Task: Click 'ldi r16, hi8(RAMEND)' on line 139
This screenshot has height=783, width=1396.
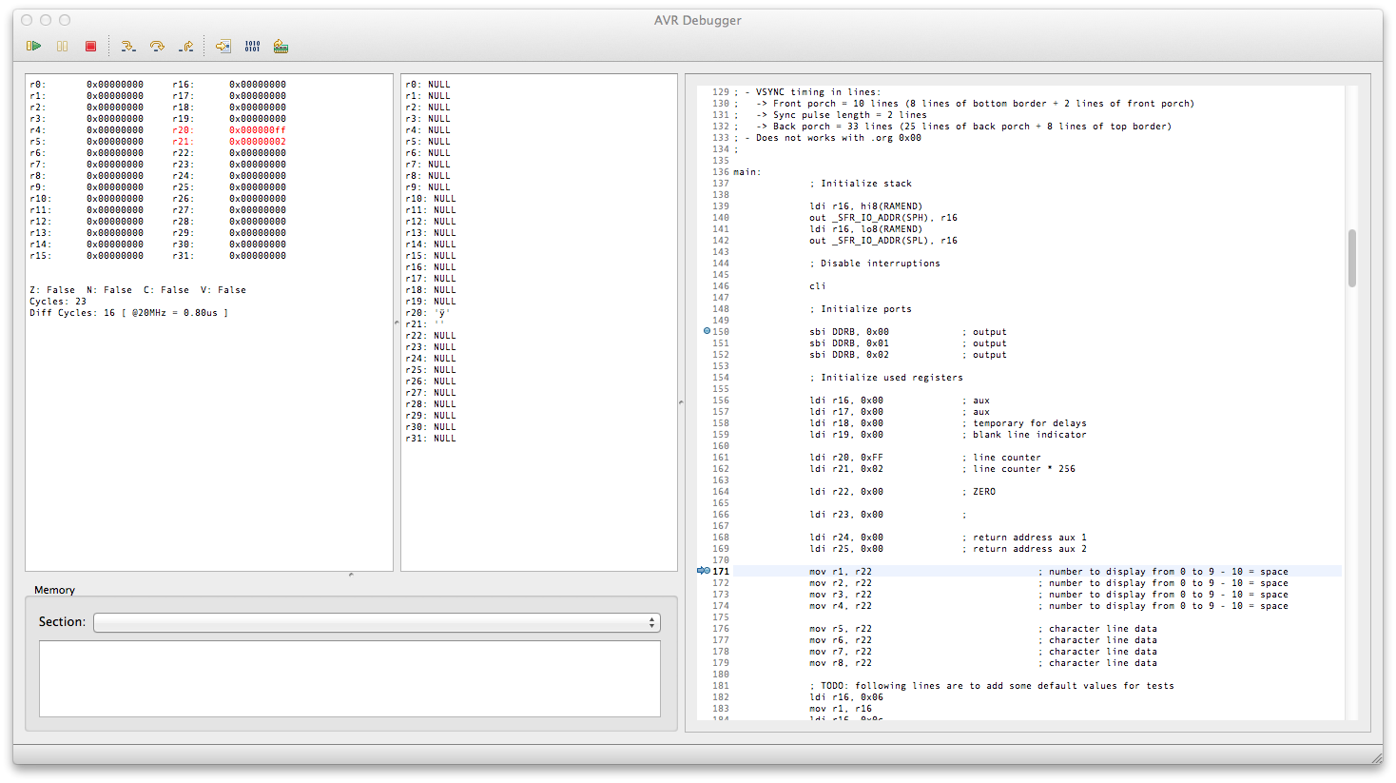Action: [x=866, y=206]
